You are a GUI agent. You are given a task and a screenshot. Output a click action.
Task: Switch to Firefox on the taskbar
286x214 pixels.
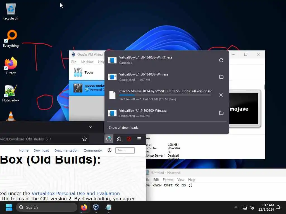(x=84, y=207)
